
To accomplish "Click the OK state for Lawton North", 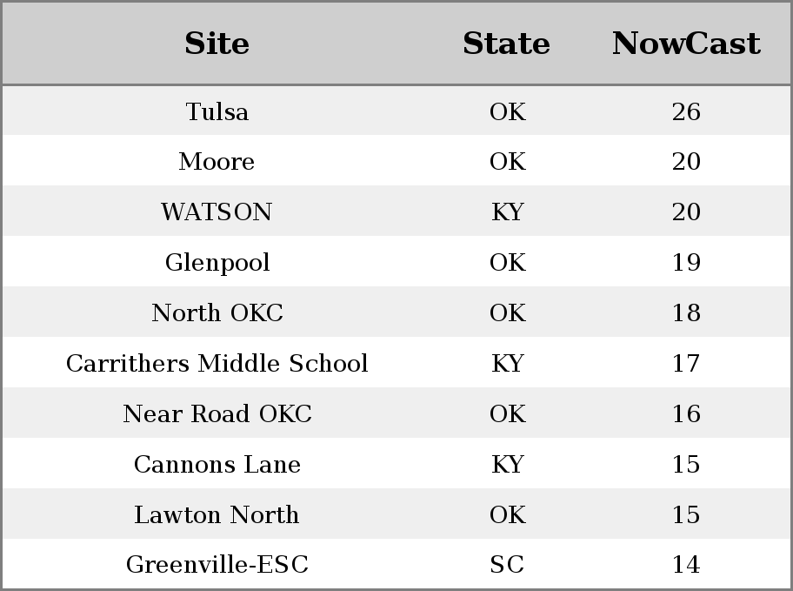I will pyautogui.click(x=507, y=514).
